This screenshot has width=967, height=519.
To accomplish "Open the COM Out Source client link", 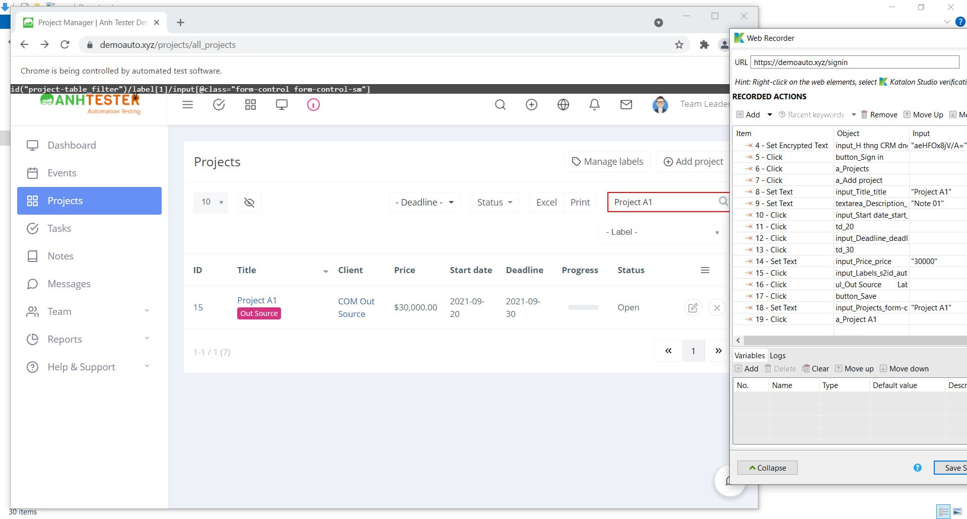I will 356,307.
